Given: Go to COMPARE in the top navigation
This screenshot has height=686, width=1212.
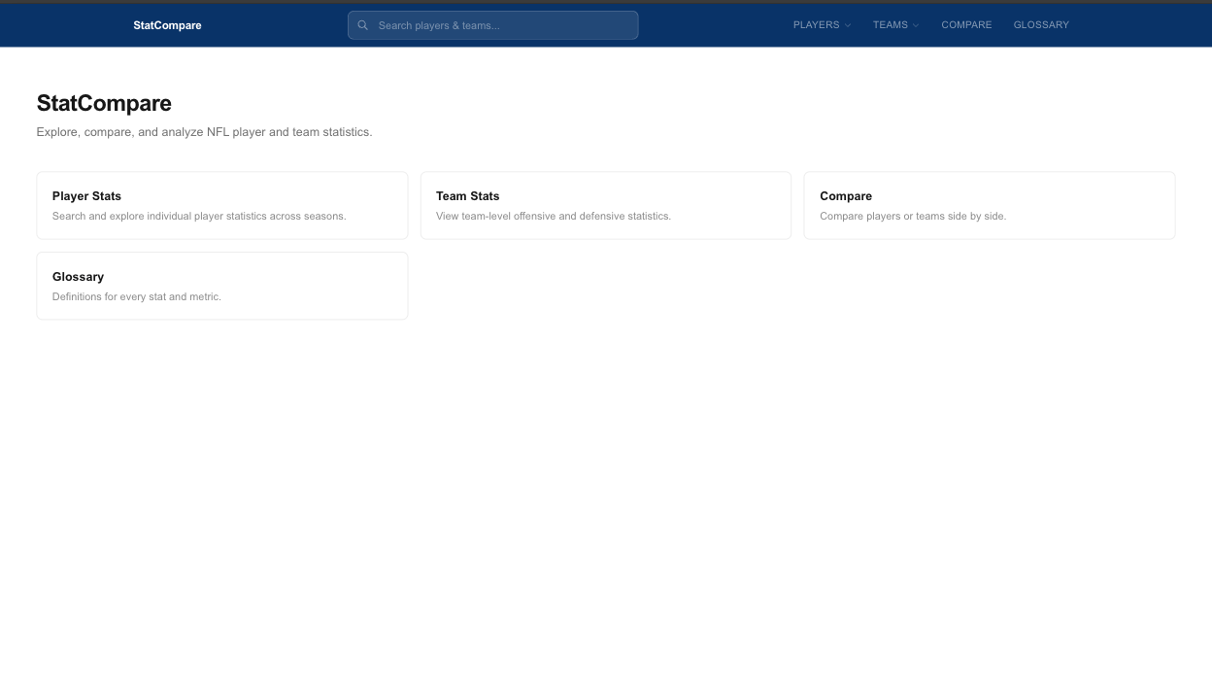Looking at the screenshot, I should [x=966, y=25].
